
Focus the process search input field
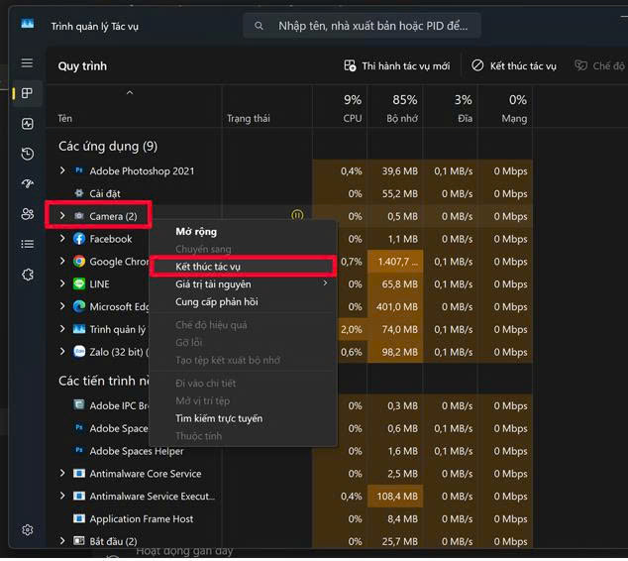363,26
